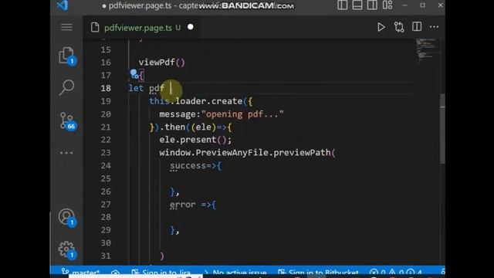Place cursor in "opening pdf..." string

pyautogui.click(x=242, y=114)
